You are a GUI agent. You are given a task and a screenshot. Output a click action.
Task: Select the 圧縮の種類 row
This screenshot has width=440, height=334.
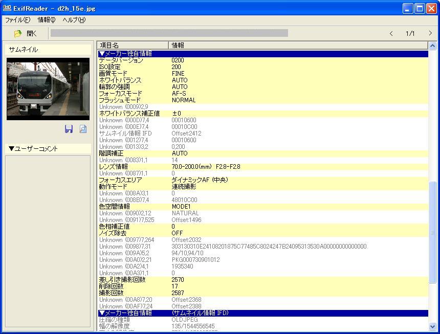click(x=263, y=320)
